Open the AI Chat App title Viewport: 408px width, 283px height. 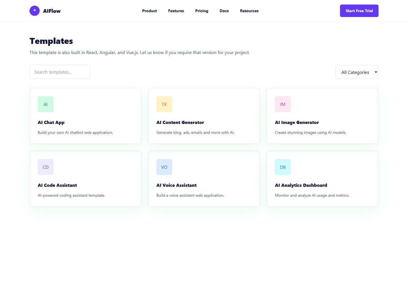tap(51, 122)
